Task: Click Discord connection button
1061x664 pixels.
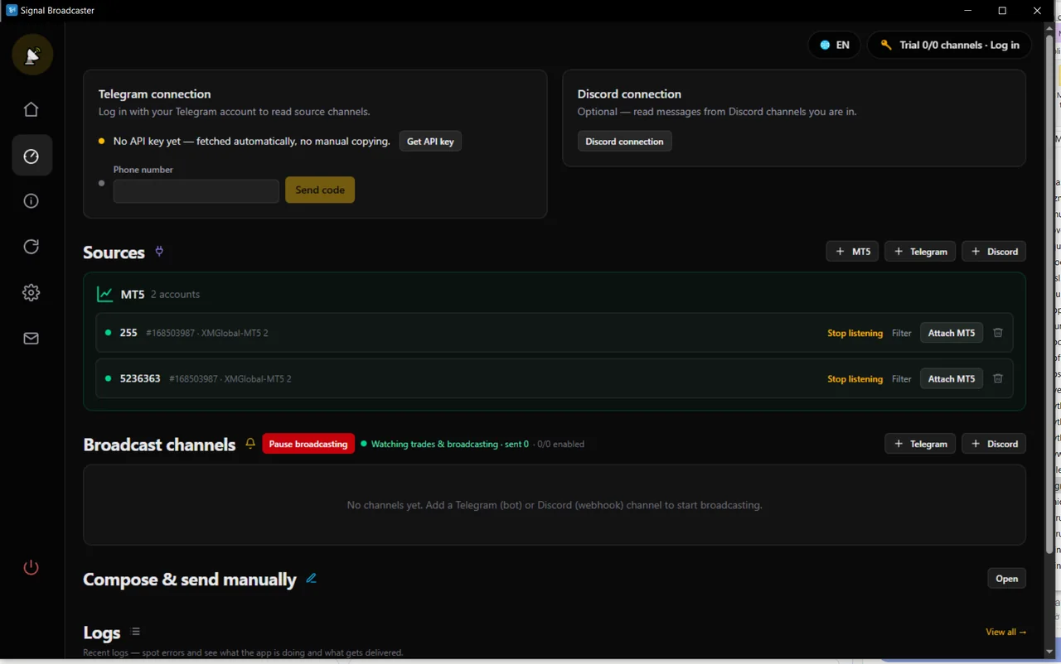Action: (x=624, y=142)
